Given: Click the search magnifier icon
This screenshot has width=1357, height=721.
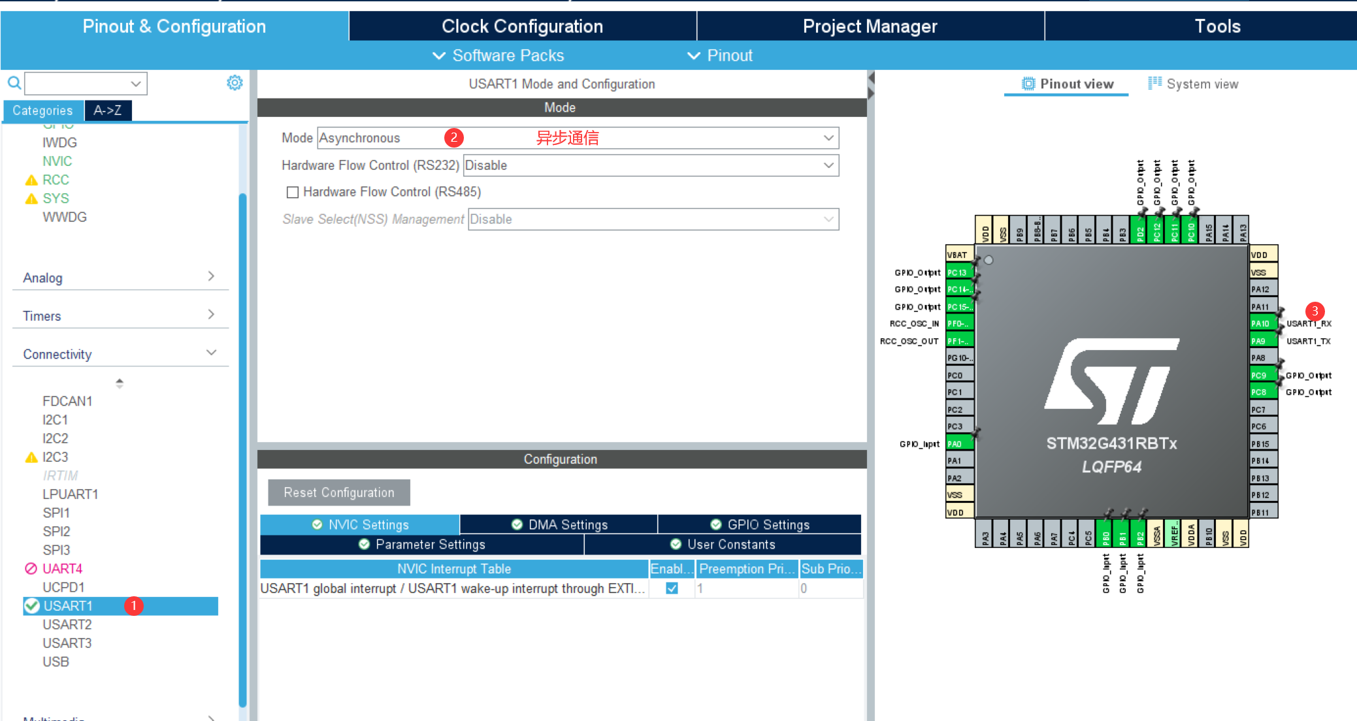Looking at the screenshot, I should point(14,83).
